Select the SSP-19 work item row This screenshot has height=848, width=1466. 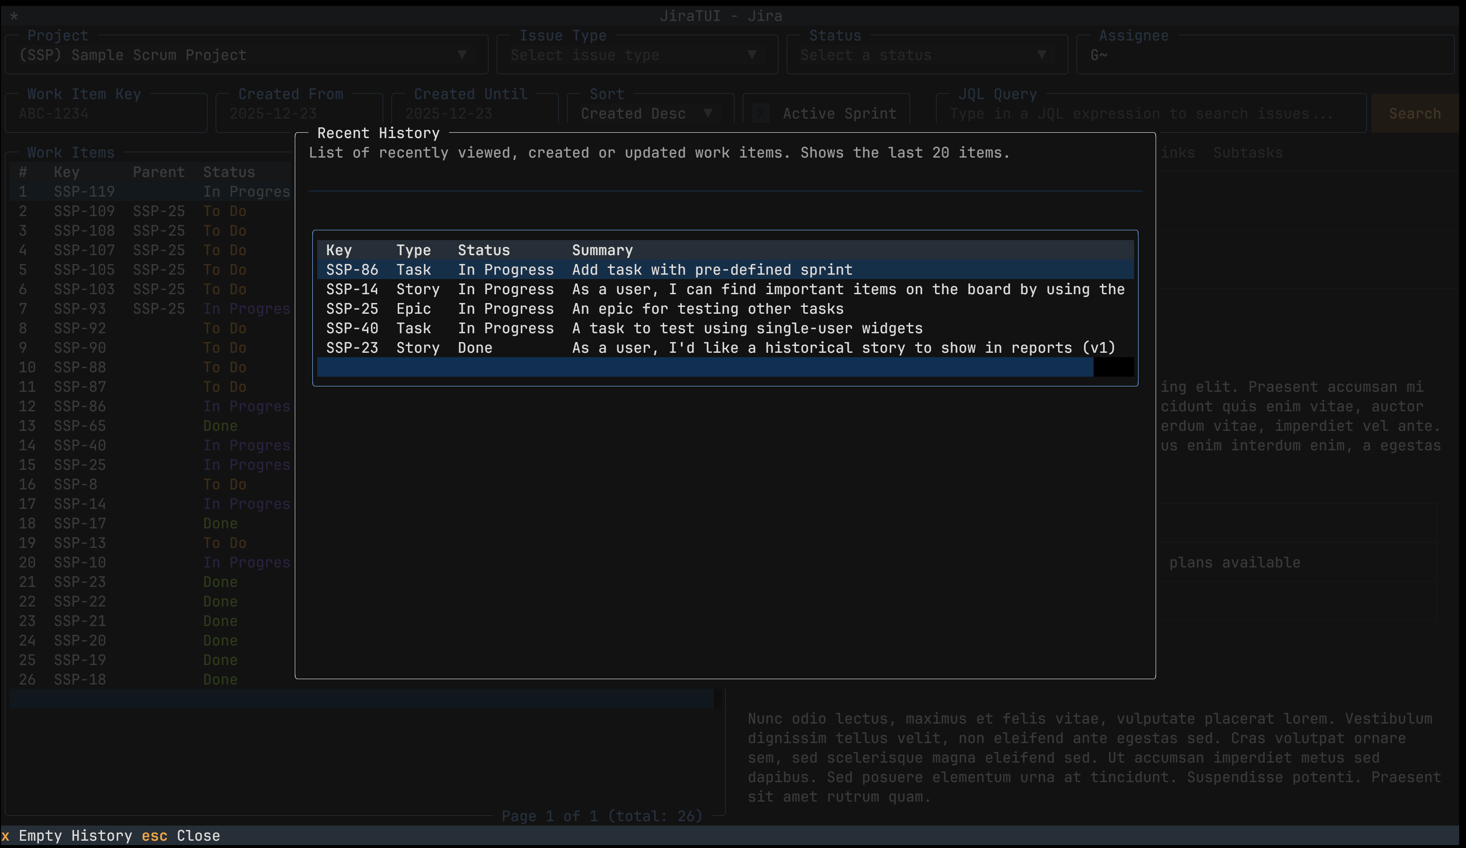coord(150,660)
